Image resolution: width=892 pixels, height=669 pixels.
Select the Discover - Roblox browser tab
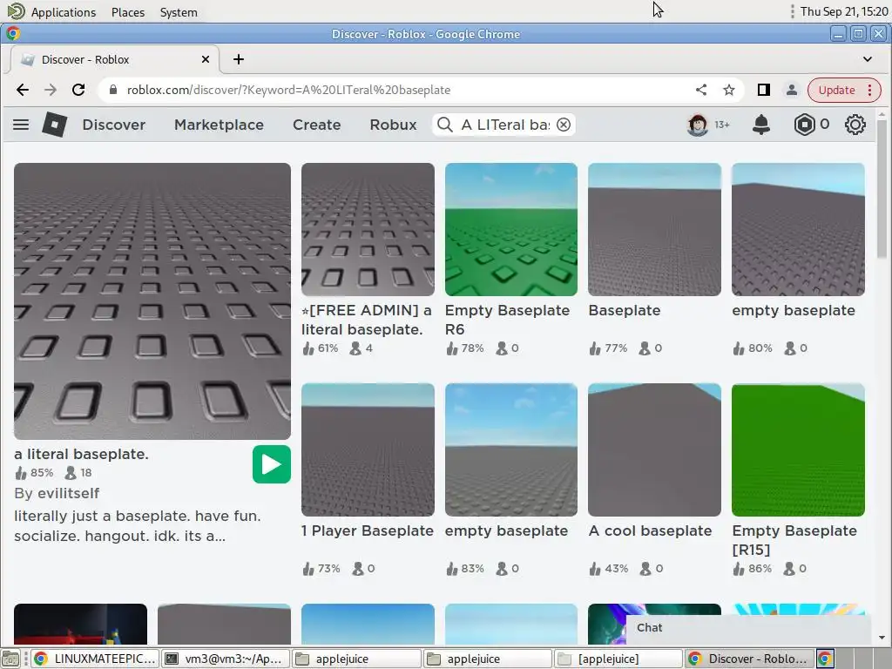[x=114, y=59]
